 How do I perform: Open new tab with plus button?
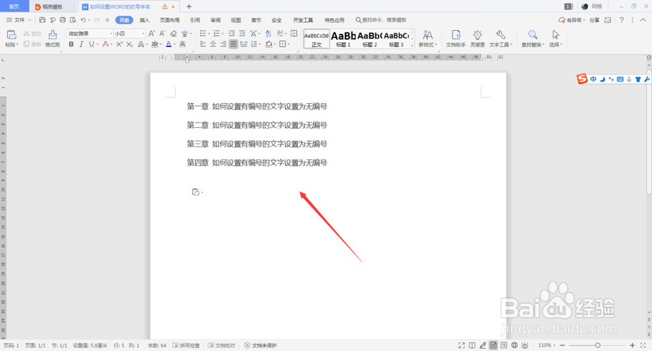(189, 7)
